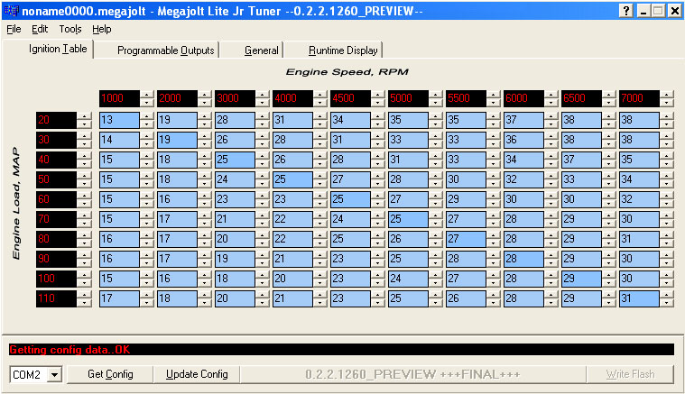Select the load bin field showing 90

tap(56, 259)
